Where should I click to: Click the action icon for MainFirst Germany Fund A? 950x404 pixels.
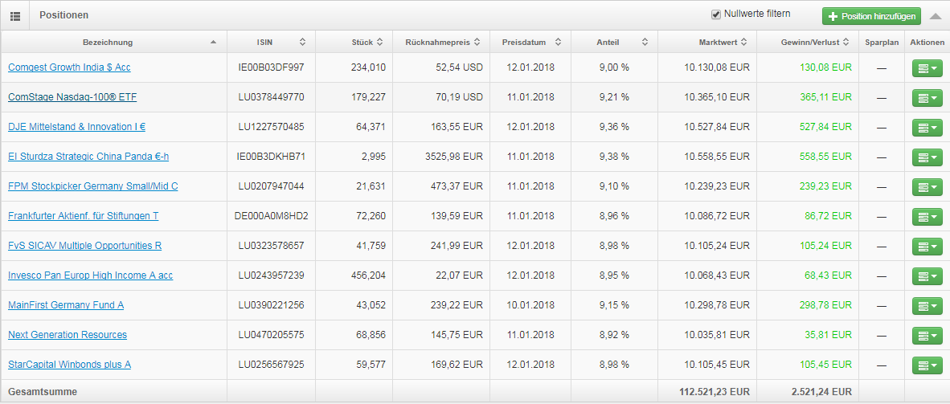927,305
